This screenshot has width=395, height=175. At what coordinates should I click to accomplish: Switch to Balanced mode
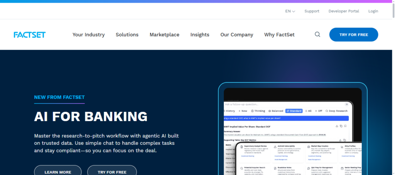275,111
